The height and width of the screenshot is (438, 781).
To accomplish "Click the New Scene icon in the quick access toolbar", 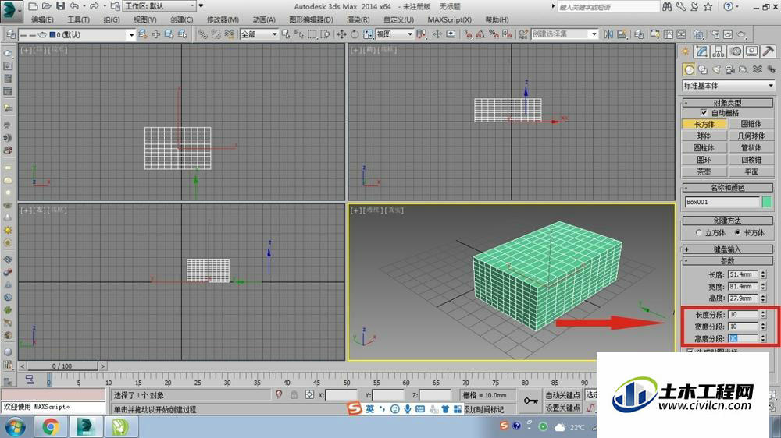I will coord(33,6).
